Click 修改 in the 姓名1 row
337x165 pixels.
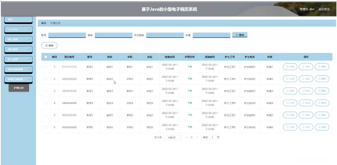306,67
